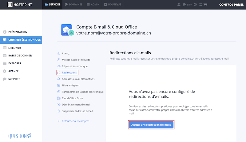Select Courrier électronique in sidebar
Image resolution: width=246 pixels, height=142 pixels.
pos(21,40)
